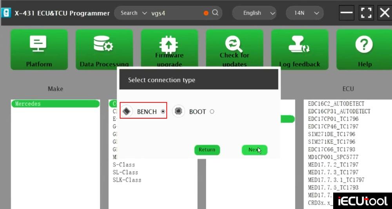Click the Firmware upgrade icon
Image resolution: width=392 pixels, height=209 pixels.
tap(169, 43)
